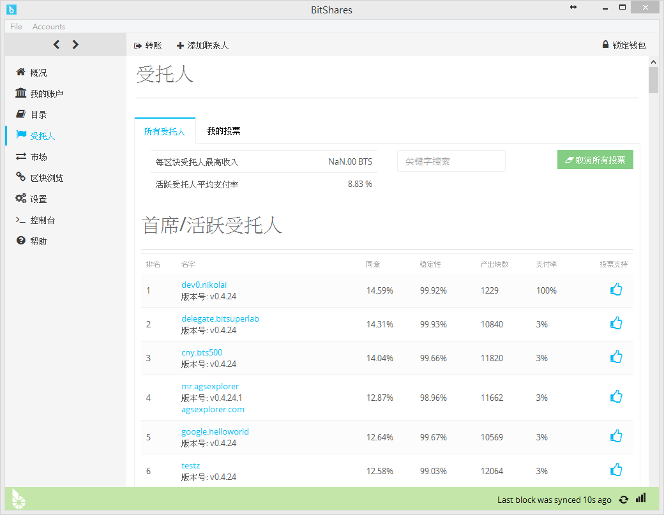Vote thumbs-up for google.helloworld

click(616, 436)
